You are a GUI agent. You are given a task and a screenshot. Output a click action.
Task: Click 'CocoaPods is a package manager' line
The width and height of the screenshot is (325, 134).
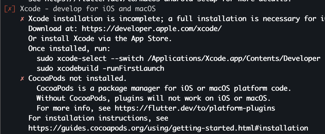click(x=164, y=88)
